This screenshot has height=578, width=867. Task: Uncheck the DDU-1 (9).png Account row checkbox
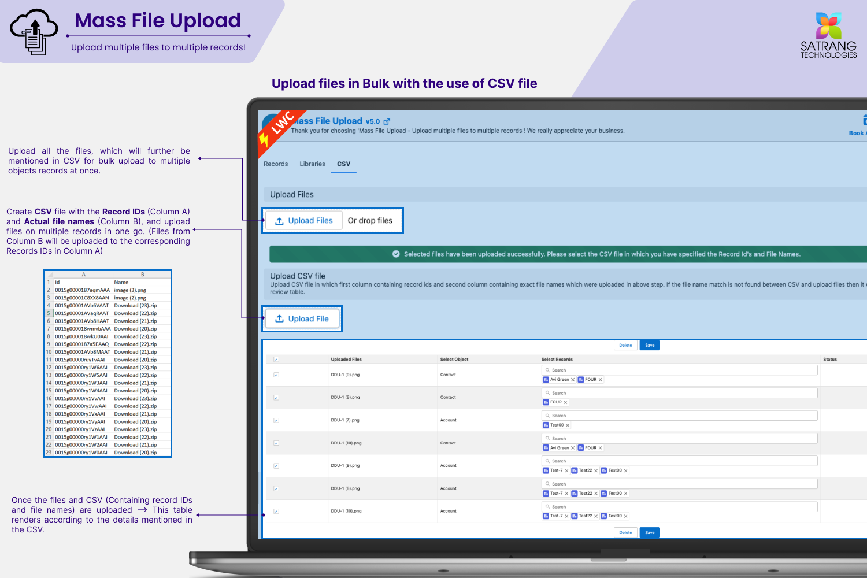pos(276,466)
